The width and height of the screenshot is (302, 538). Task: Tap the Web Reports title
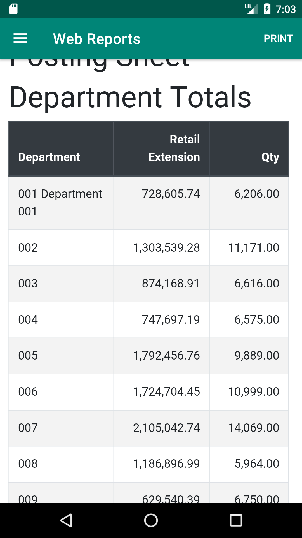[96, 39]
